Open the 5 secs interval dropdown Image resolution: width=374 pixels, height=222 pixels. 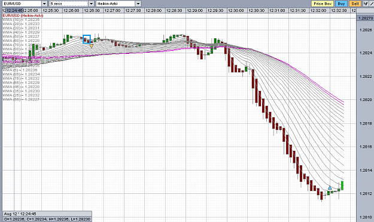coord(92,4)
